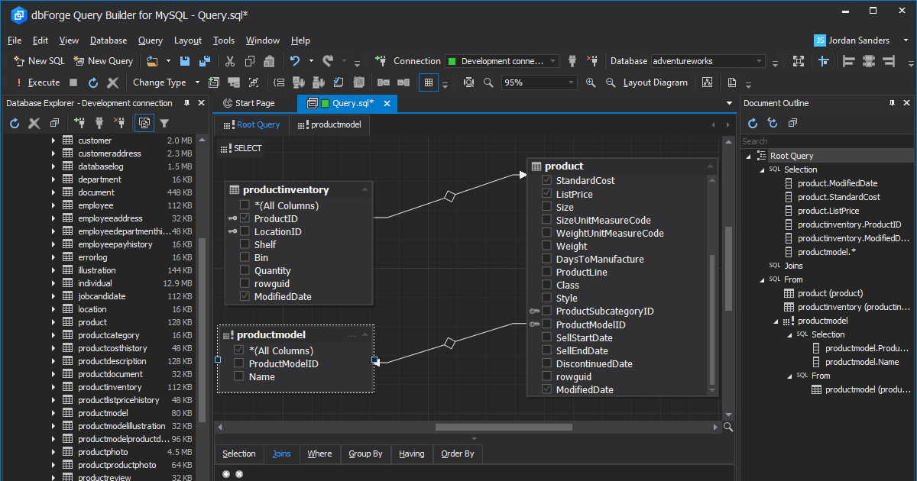This screenshot has height=481, width=917.
Task: Click the Jordan Sanders account button
Action: point(853,40)
